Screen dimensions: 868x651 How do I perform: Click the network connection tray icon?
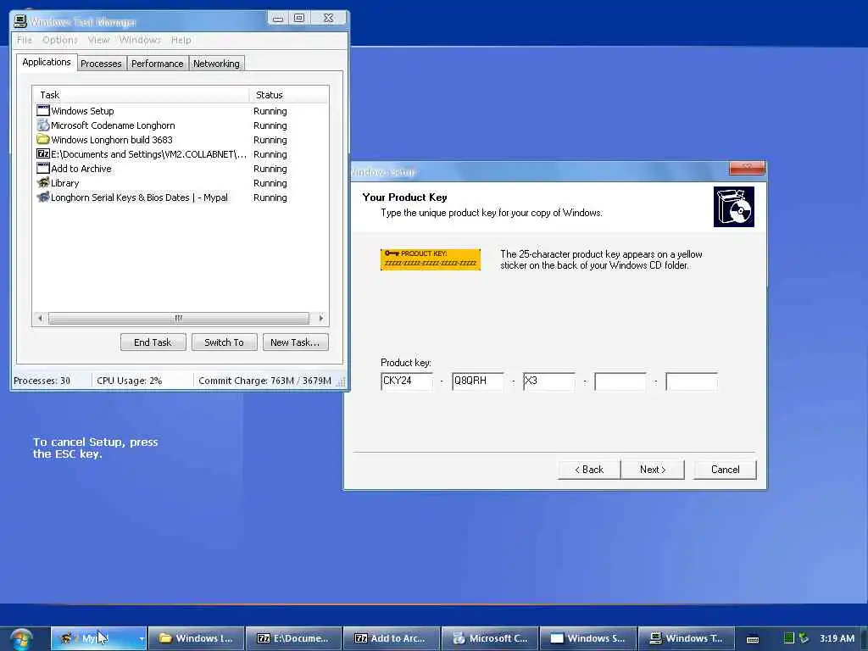(x=804, y=638)
